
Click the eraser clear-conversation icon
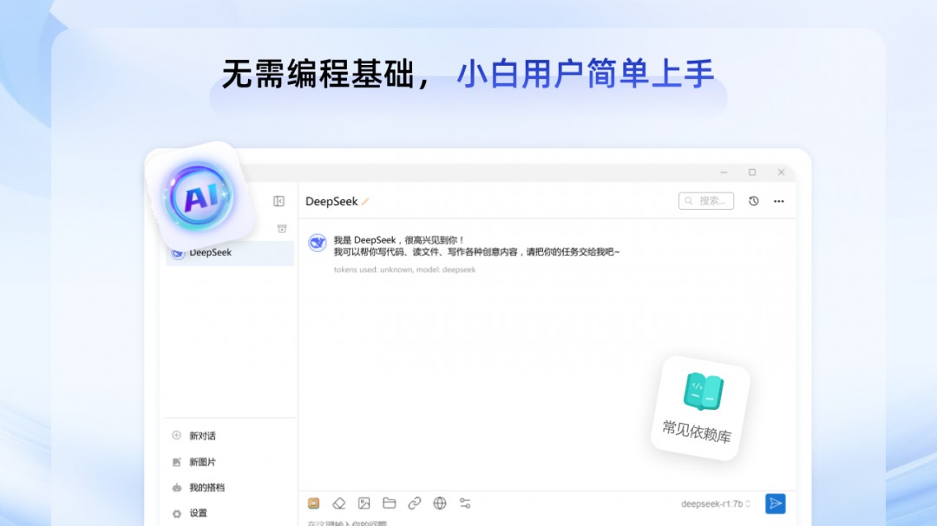[x=339, y=503]
